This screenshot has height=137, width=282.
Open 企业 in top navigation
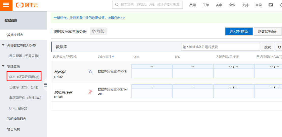click(x=232, y=5)
